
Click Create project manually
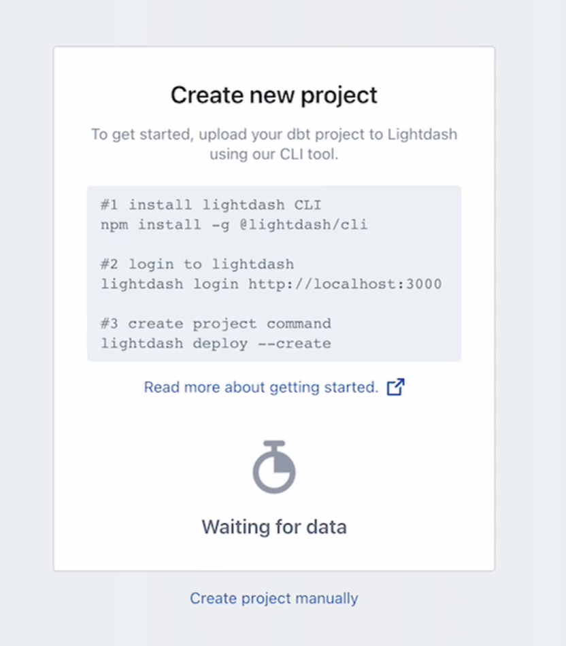tap(273, 598)
